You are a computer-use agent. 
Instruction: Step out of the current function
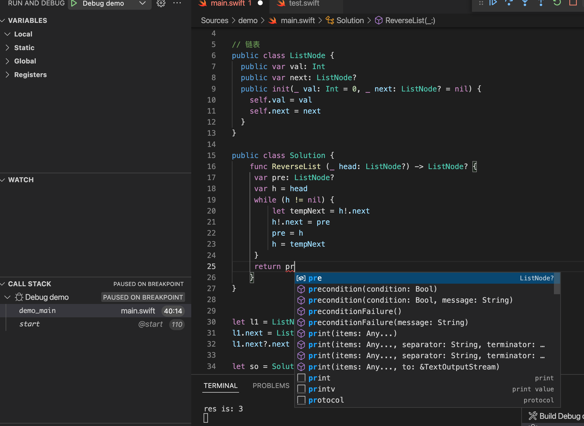coord(541,3)
